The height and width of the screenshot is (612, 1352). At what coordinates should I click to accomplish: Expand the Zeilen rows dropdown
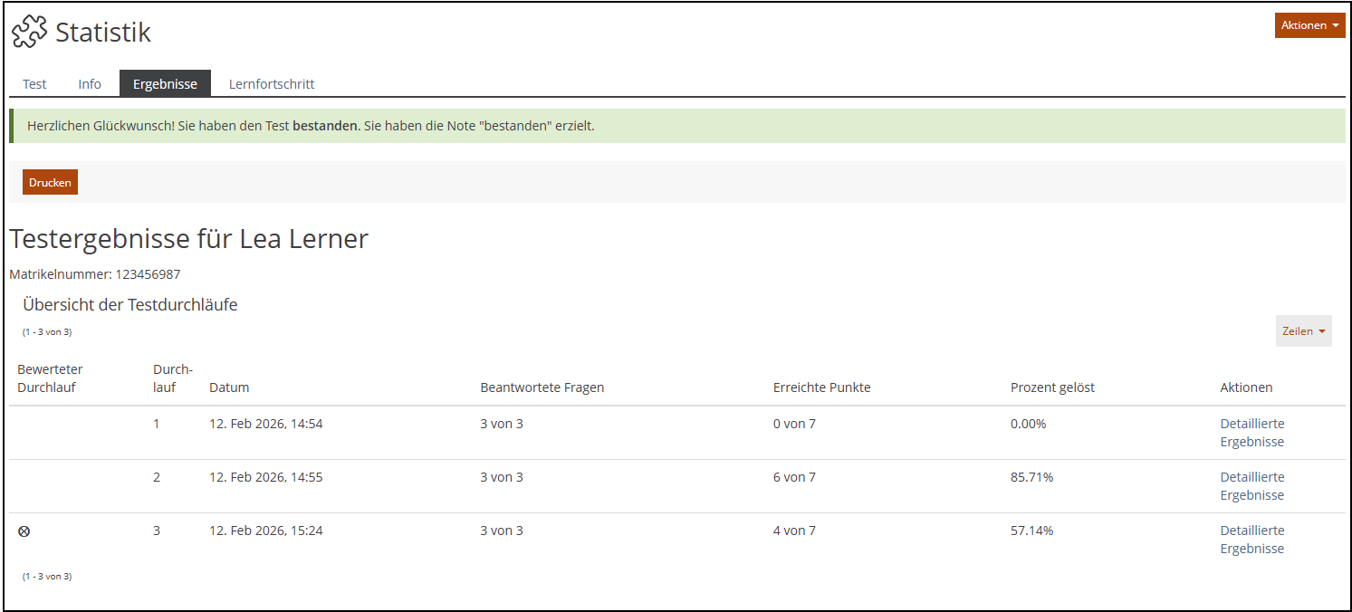click(1303, 331)
